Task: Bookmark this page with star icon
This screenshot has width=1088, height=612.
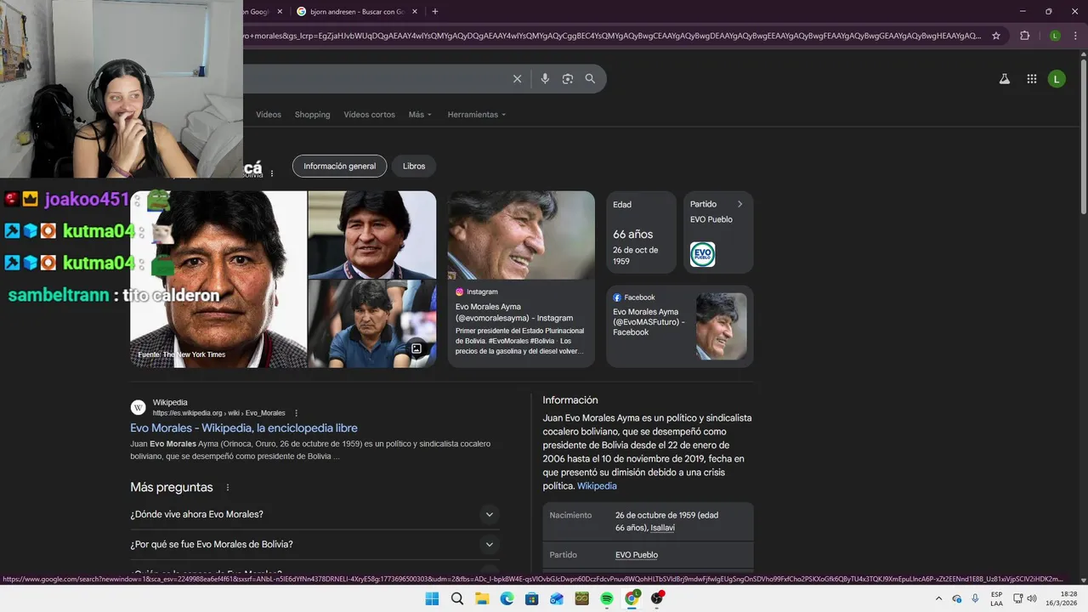Action: [x=996, y=36]
